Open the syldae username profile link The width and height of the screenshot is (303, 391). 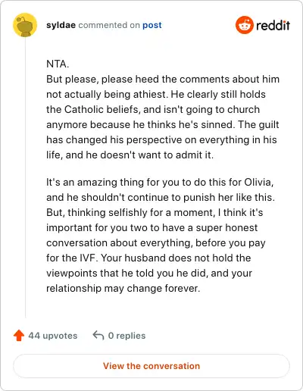[x=61, y=25]
